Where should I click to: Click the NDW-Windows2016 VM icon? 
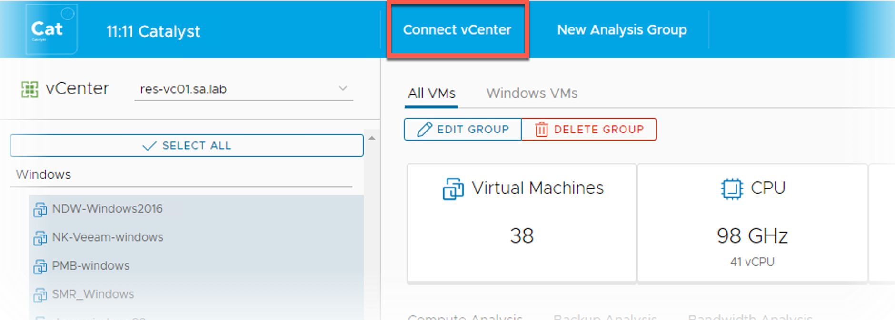40,209
